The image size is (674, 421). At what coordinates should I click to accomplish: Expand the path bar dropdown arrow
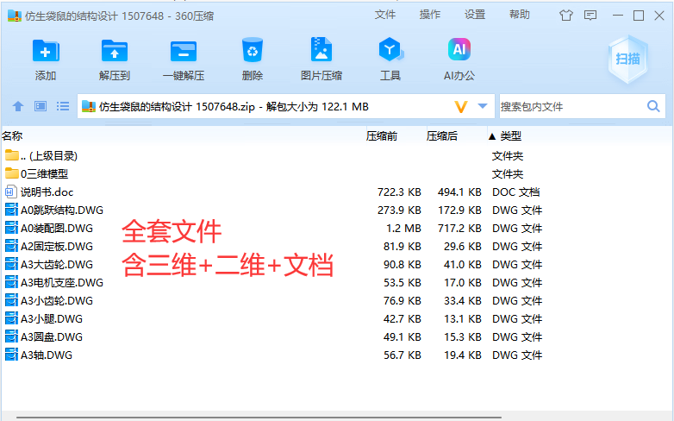click(483, 106)
